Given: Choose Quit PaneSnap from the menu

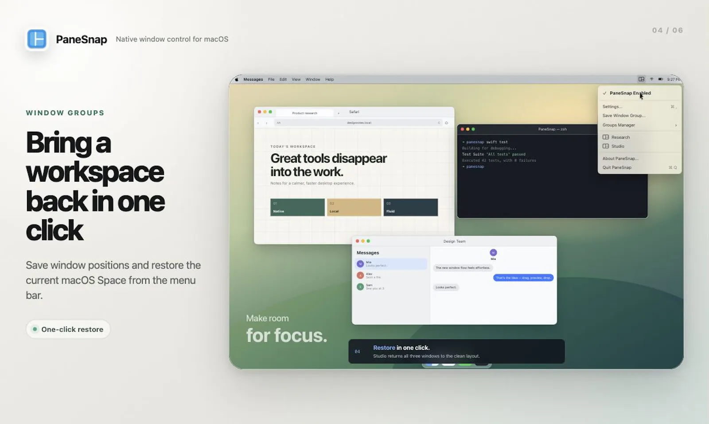Looking at the screenshot, I should pyautogui.click(x=639, y=167).
